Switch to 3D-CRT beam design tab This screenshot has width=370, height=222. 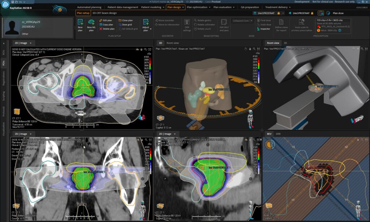click(x=104, y=13)
